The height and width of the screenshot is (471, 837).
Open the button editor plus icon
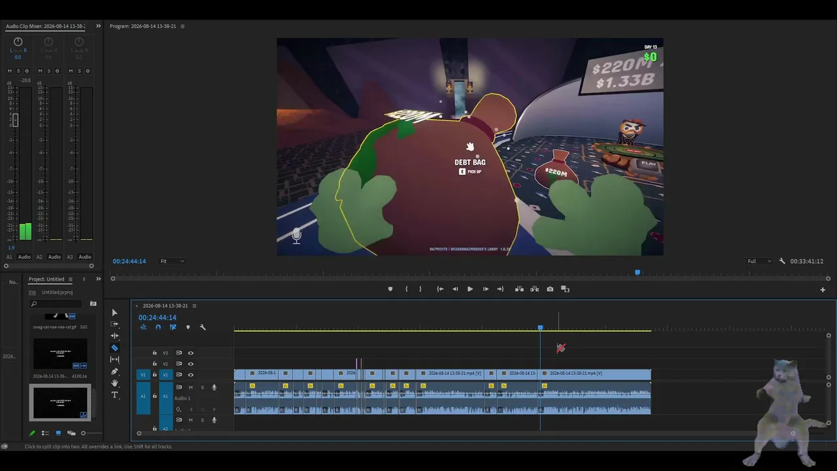coord(823,289)
